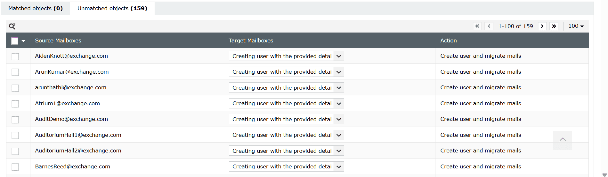Toggle the select-all checkbox in the header
608x177 pixels.
15,41
